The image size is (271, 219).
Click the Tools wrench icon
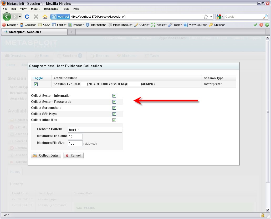pos(170,25)
